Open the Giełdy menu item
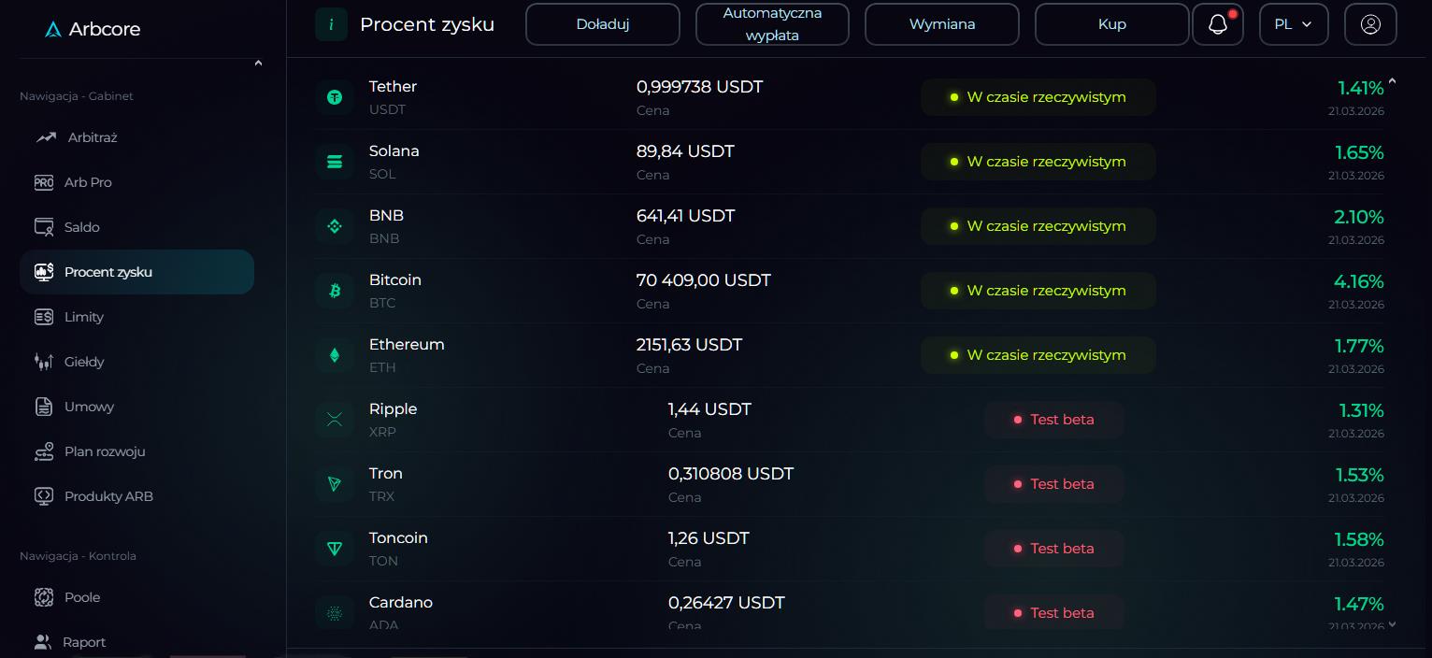This screenshot has height=658, width=1432. point(83,362)
